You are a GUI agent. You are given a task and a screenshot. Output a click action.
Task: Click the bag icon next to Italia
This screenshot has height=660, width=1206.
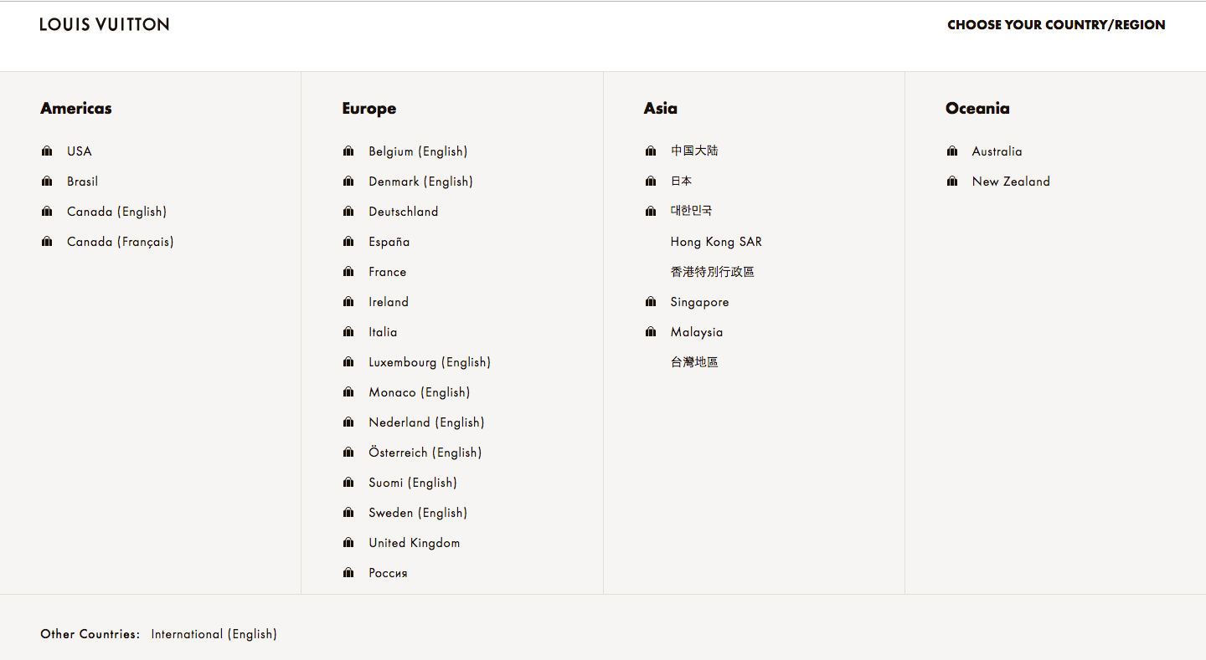click(x=348, y=332)
